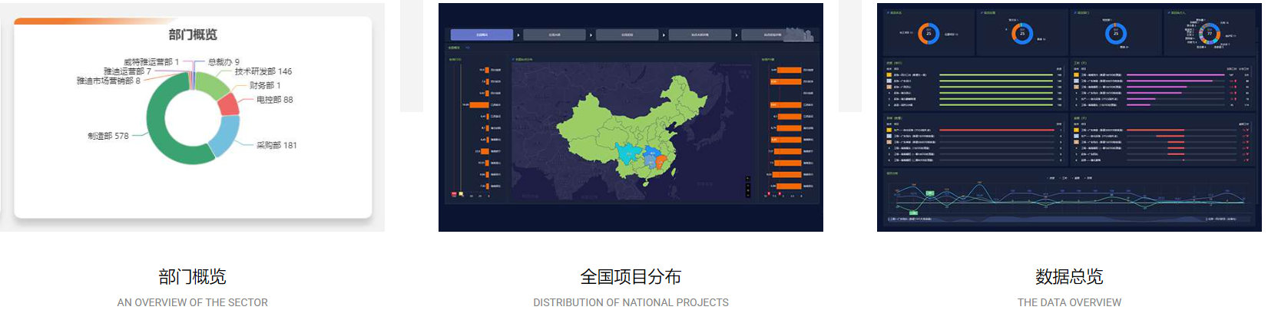Open the department overview chart thumbnail
The height and width of the screenshot is (310, 1268).
192,117
